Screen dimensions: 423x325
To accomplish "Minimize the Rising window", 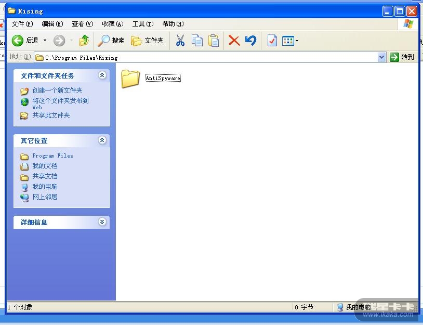I will 387,11.
